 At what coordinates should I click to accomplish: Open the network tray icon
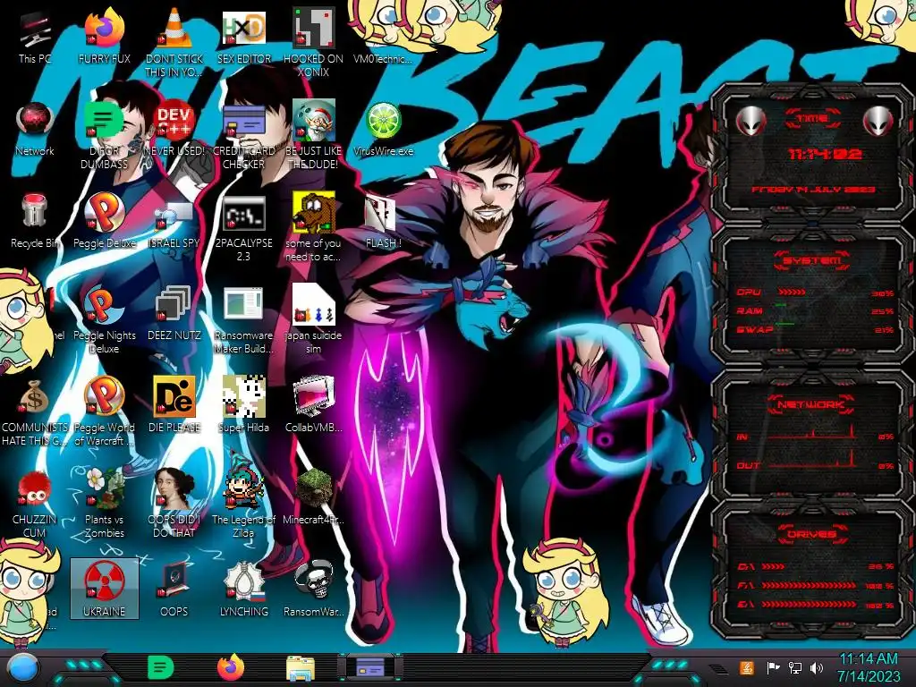point(795,667)
